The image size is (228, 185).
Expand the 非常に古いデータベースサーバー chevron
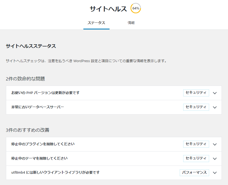coord(215,107)
